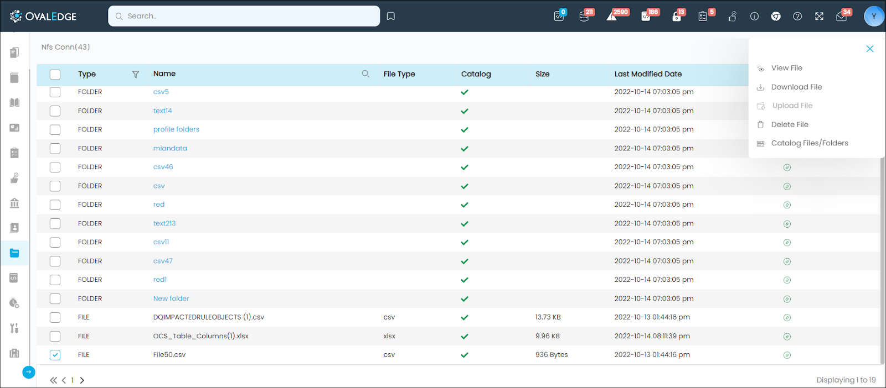Close the actions menu with X
Screen dimensions: 886x388
coord(870,49)
